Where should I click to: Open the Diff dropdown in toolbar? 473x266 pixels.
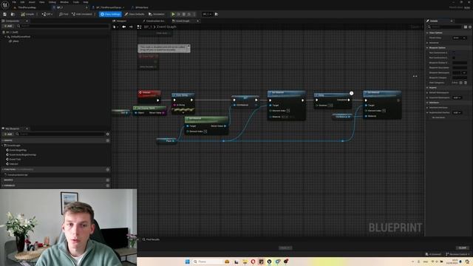(47, 14)
